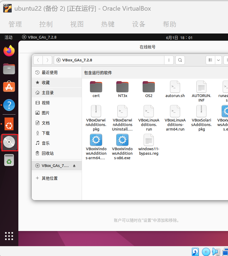
Task: Select the autorun.sh script file
Action: coord(175,89)
